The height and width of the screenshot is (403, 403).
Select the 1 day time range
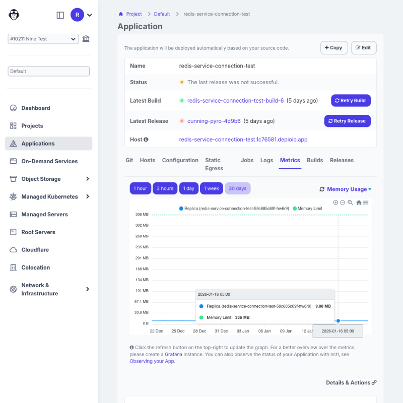188,188
